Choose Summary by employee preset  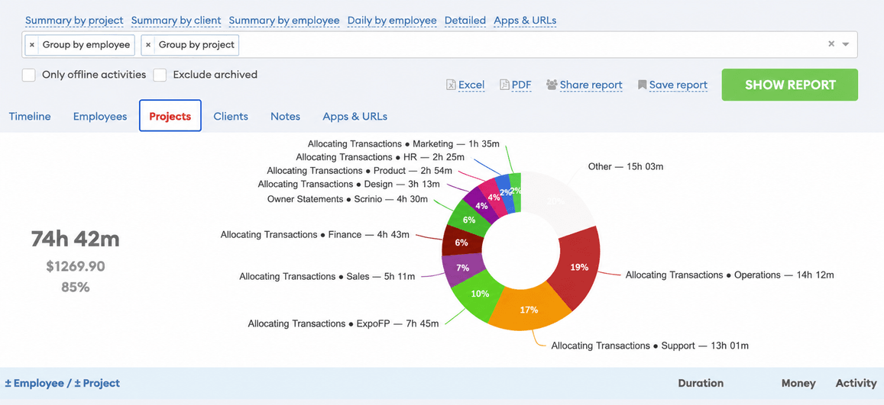click(x=284, y=21)
